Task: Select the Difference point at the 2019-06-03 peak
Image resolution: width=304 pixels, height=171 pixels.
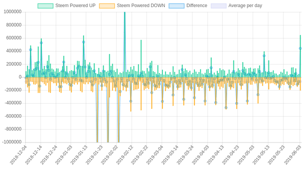Action: (300, 48)
